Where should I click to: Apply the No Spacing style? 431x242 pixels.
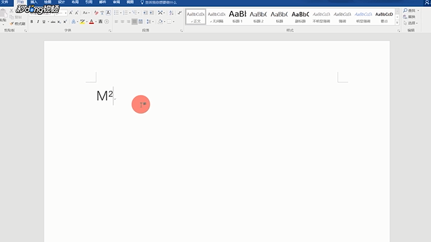217,17
